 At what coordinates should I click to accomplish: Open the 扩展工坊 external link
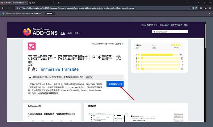[164, 25]
